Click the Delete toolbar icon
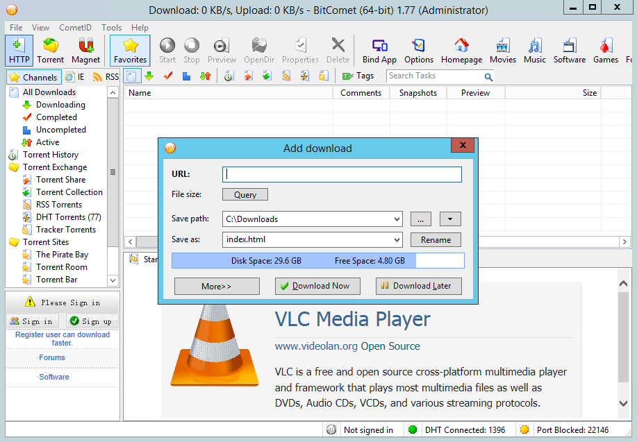The width and height of the screenshot is (637, 442). pos(338,51)
